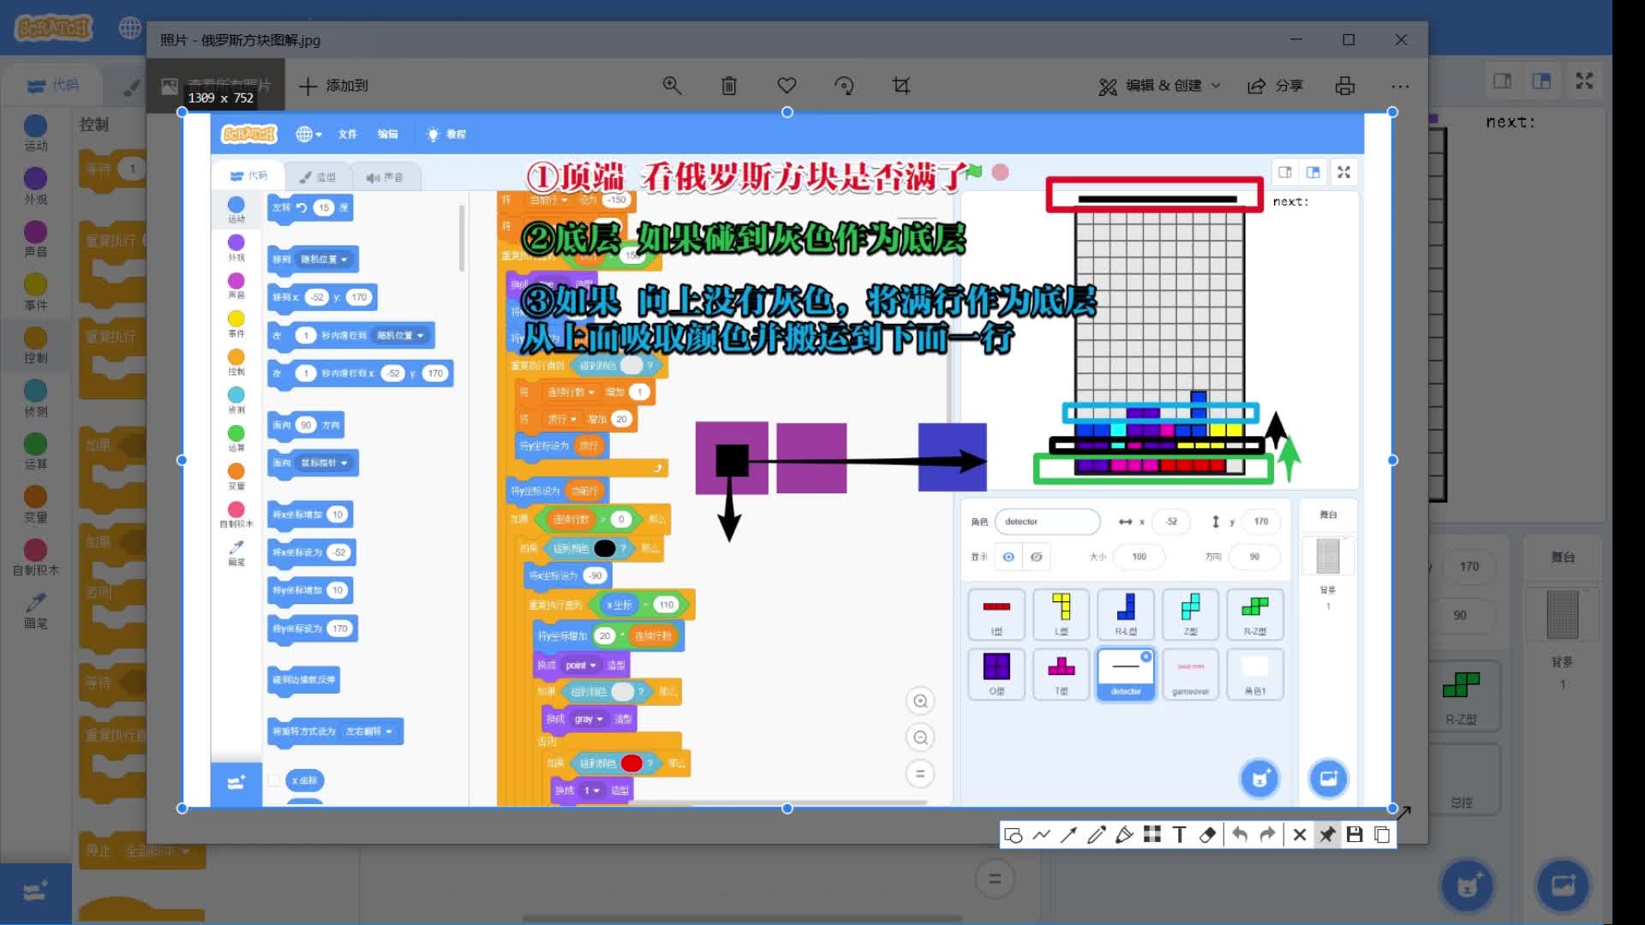The image size is (1645, 925).
Task: Open dropdown on the 停止 全部脚本 block
Action: pos(185,851)
